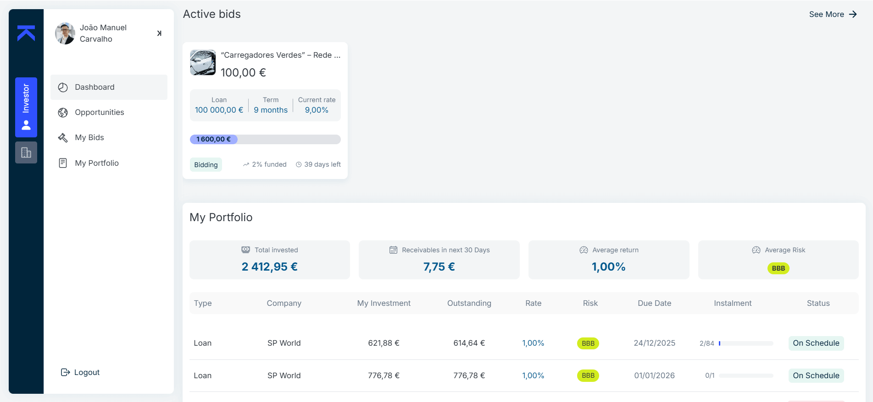
Task: Click João Manuel Carvalho profile avatar
Action: 65,33
